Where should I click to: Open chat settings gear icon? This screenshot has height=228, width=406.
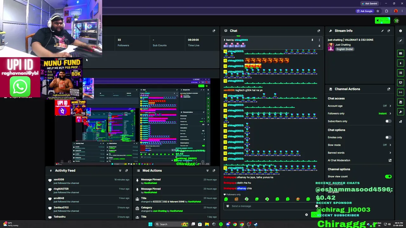(x=306, y=215)
